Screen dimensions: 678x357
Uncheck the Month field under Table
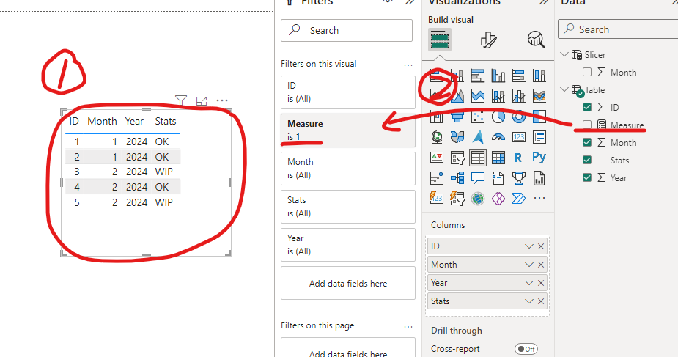tap(587, 142)
